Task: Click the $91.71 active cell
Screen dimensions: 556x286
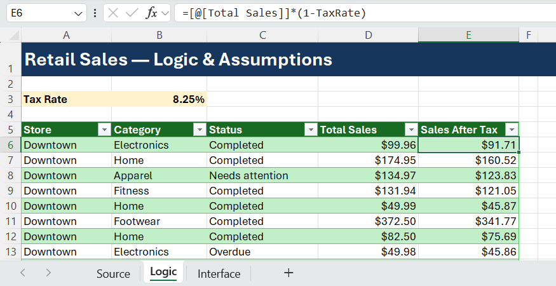Action: click(468, 145)
